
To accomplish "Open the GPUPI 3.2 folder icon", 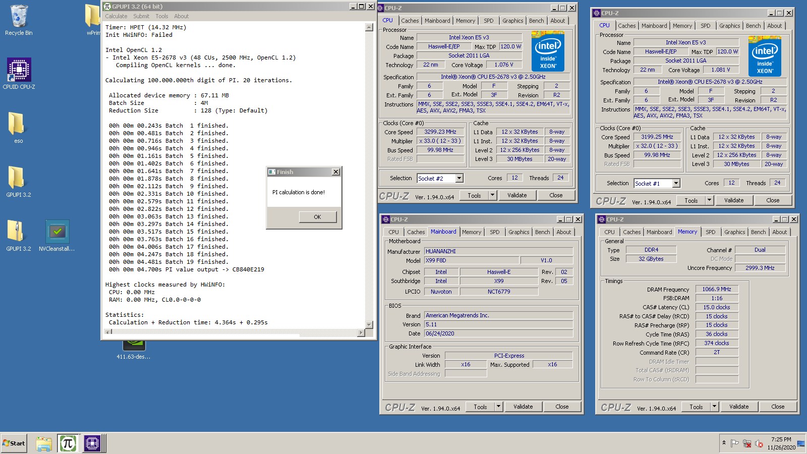I will 18,182.
